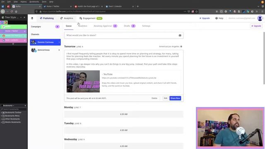Open the Edit menu
265x149 pixels.
coord(9,2)
